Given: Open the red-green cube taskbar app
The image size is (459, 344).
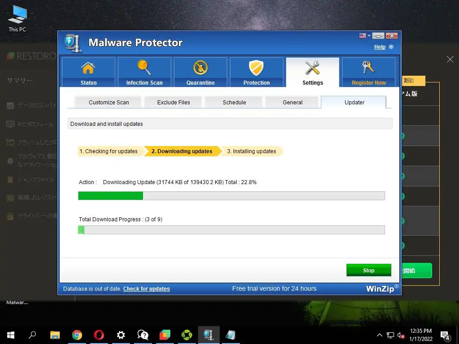Looking at the screenshot, I should (x=165, y=335).
